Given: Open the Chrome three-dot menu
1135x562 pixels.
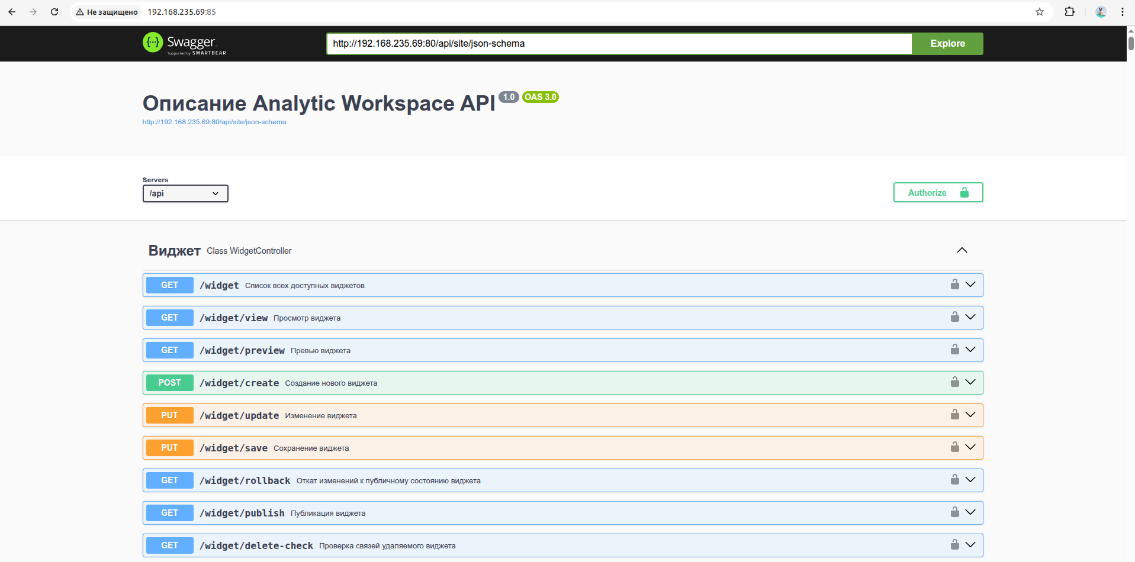Looking at the screenshot, I should tap(1122, 12).
